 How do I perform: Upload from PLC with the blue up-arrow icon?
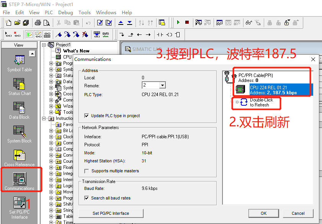pos(121,23)
